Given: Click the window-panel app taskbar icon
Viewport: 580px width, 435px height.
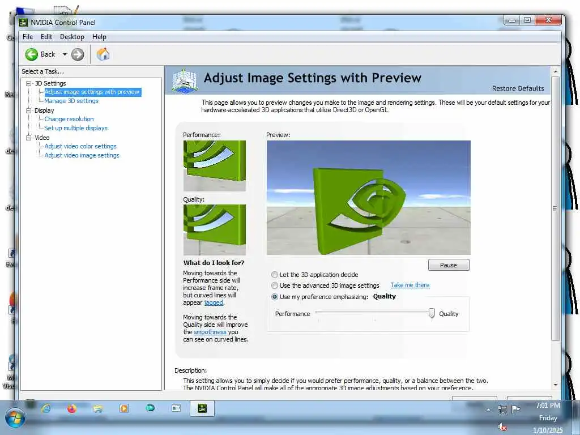Looking at the screenshot, I should click(176, 408).
